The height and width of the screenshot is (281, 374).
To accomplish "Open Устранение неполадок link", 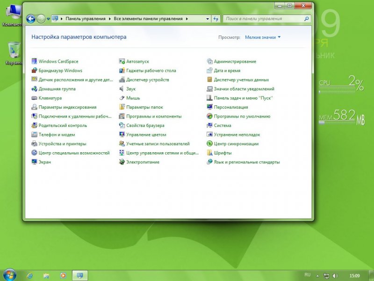I will (237, 135).
